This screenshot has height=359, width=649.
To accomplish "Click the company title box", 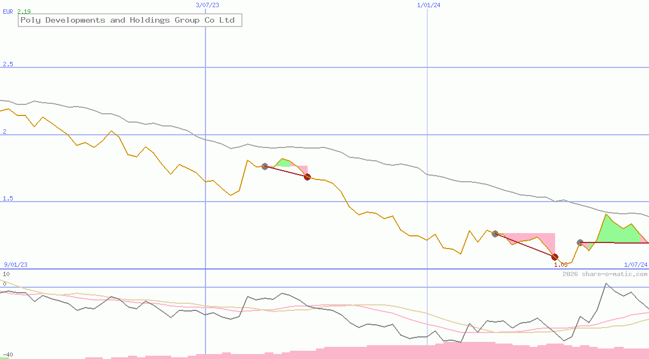I will pos(129,20).
